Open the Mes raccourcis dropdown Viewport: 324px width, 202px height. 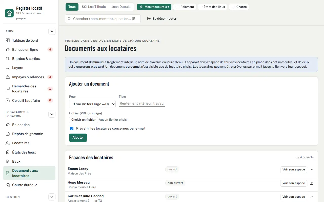[154, 7]
